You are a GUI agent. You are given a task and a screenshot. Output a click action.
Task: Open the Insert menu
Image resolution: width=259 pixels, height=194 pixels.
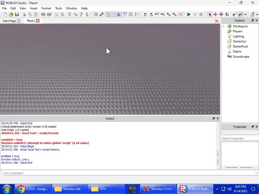coord(34,8)
